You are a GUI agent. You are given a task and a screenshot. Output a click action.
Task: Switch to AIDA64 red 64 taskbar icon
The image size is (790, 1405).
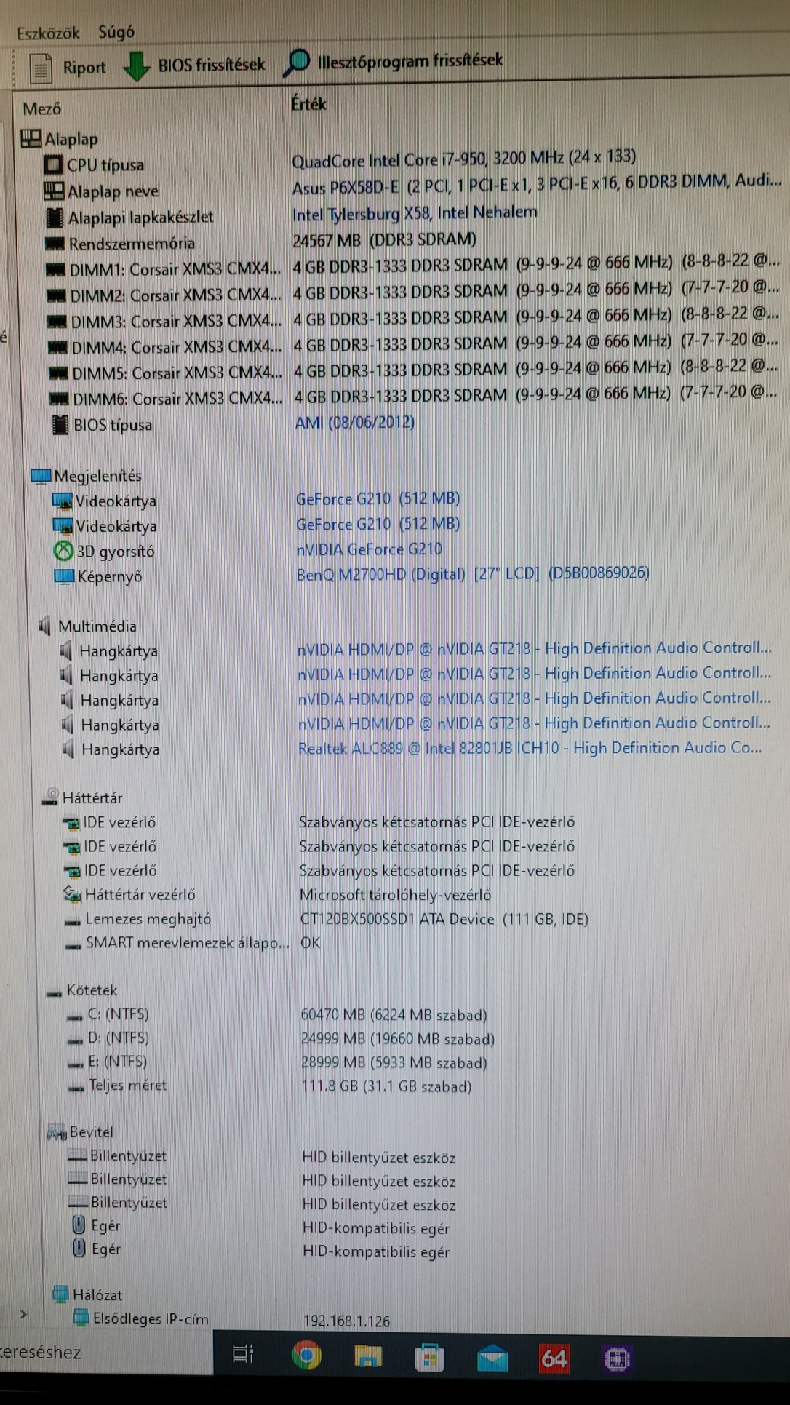(554, 1358)
